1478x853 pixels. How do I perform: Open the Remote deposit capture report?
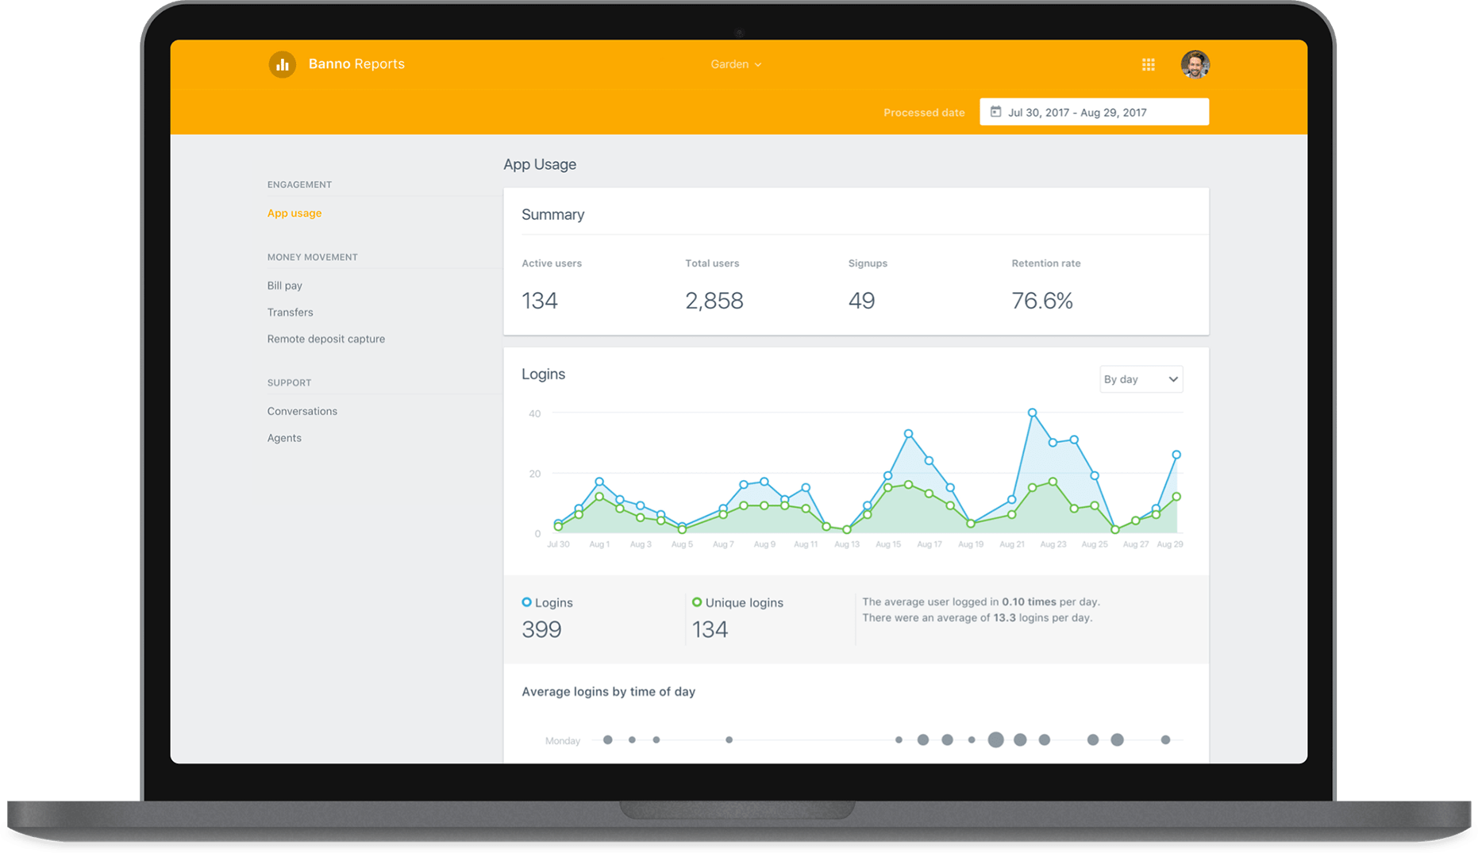coord(325,339)
